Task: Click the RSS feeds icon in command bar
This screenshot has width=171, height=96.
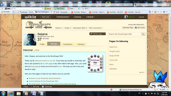Action: coord(156,12)
